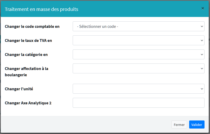Click the chevron arrow of catégorie select

[x=202, y=54]
